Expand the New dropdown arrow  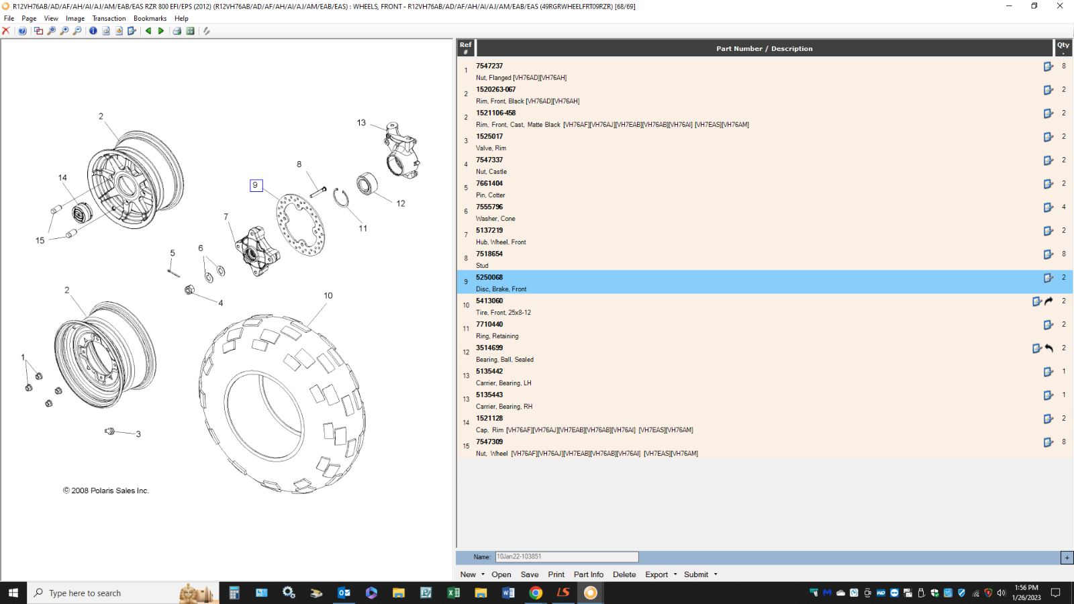[483, 574]
